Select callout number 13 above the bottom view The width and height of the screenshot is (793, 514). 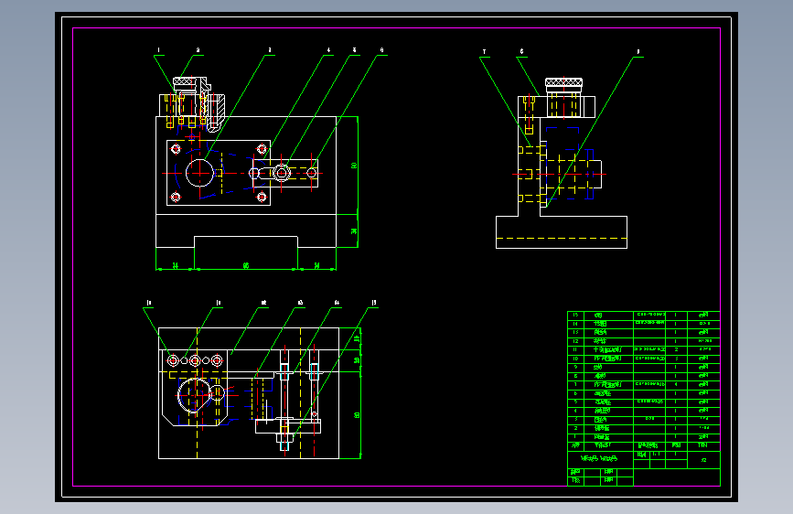(300, 303)
